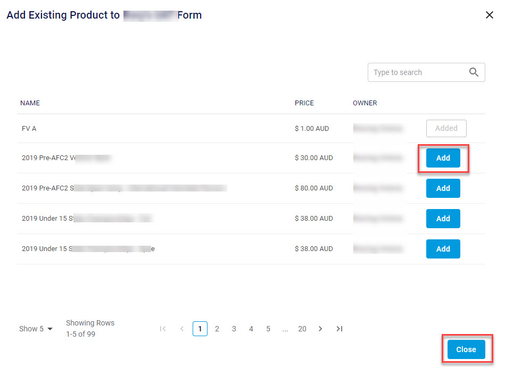505x367 pixels.
Task: Click in the Type to search field
Action: tap(415, 72)
